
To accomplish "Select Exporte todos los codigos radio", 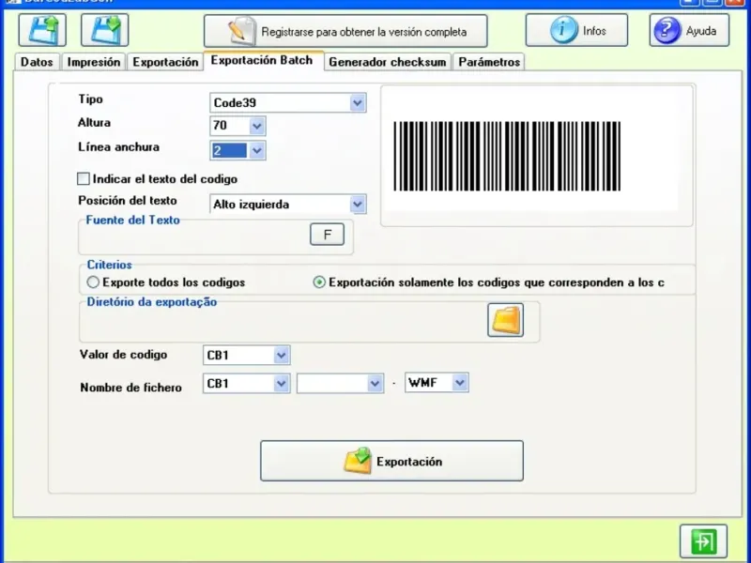I will (x=93, y=282).
